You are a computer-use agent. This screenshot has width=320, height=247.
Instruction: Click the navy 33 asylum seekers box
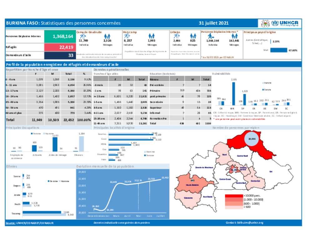(x=60, y=55)
